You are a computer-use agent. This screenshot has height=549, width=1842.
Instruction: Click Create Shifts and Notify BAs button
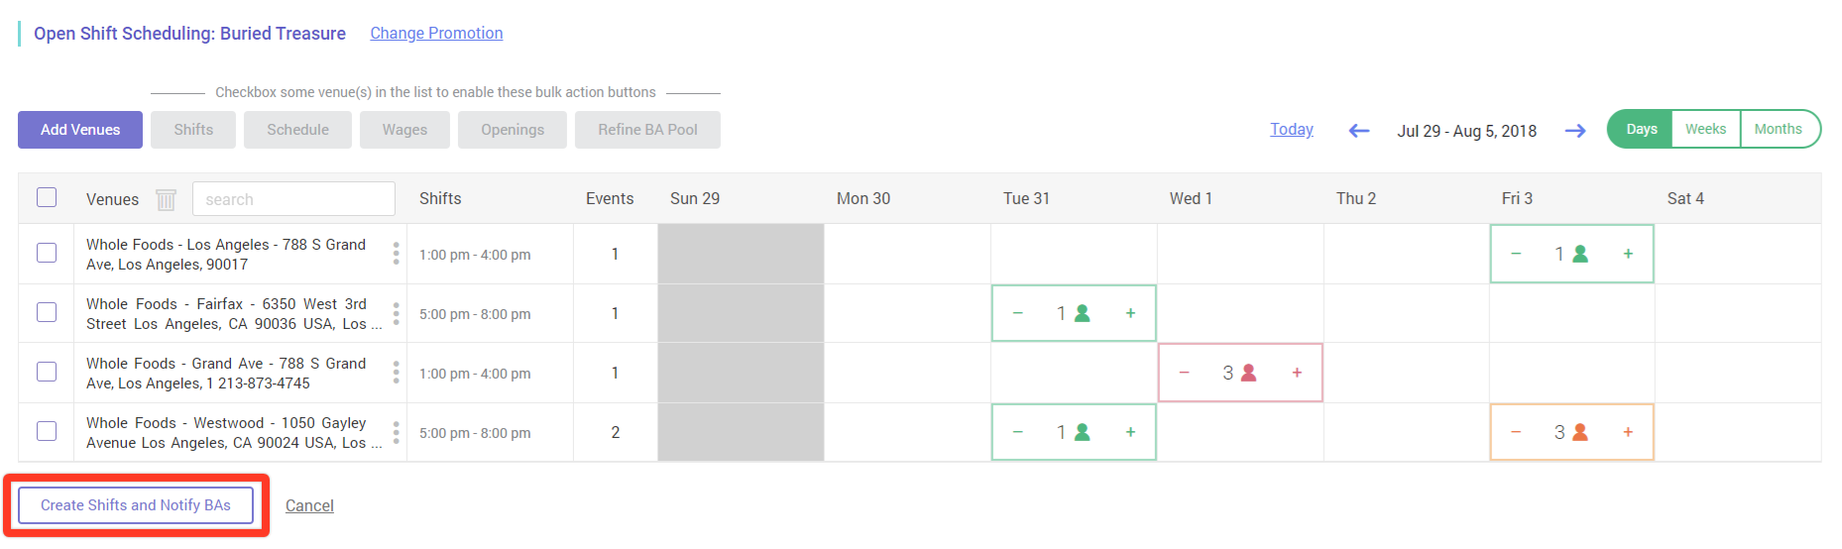(136, 505)
